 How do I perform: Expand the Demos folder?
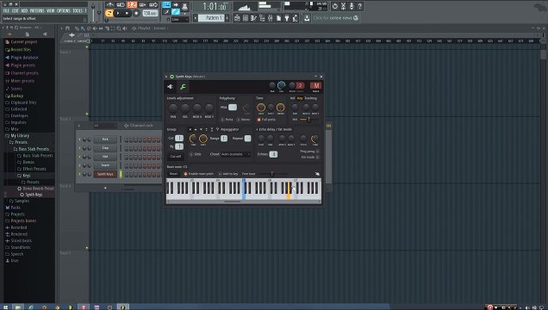[x=28, y=162]
